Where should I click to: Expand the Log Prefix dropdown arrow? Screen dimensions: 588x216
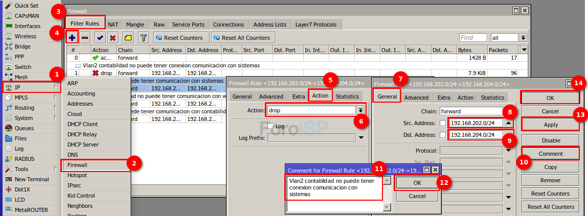tap(361, 137)
